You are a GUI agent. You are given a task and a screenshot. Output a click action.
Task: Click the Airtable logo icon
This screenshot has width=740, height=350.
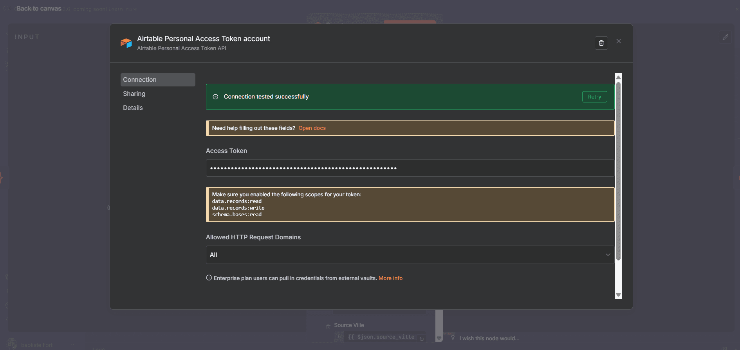[x=126, y=43]
